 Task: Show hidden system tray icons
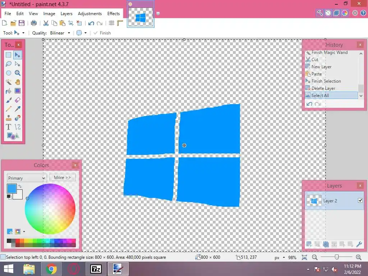click(x=308, y=269)
